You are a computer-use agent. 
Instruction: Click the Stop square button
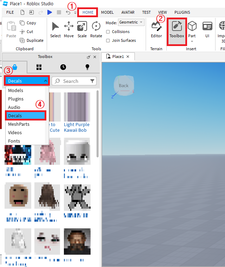coord(59,12)
